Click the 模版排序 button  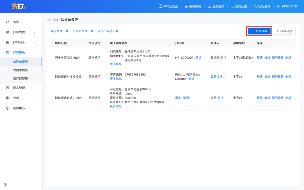click(x=284, y=31)
